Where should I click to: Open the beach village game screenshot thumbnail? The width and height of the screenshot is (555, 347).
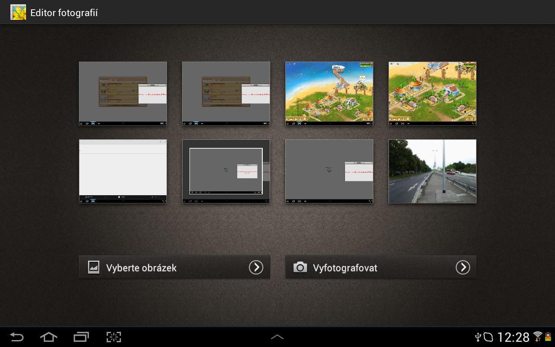329,93
